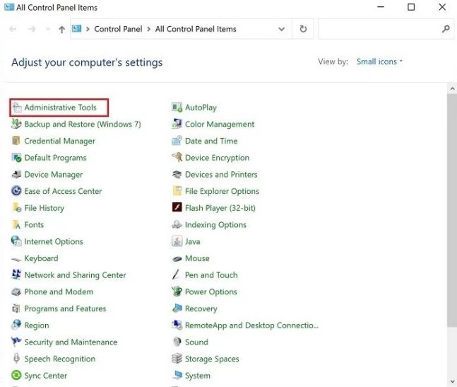Image resolution: width=457 pixels, height=387 pixels.
Task: Select the Device Encryption keys icon
Action: point(177,157)
